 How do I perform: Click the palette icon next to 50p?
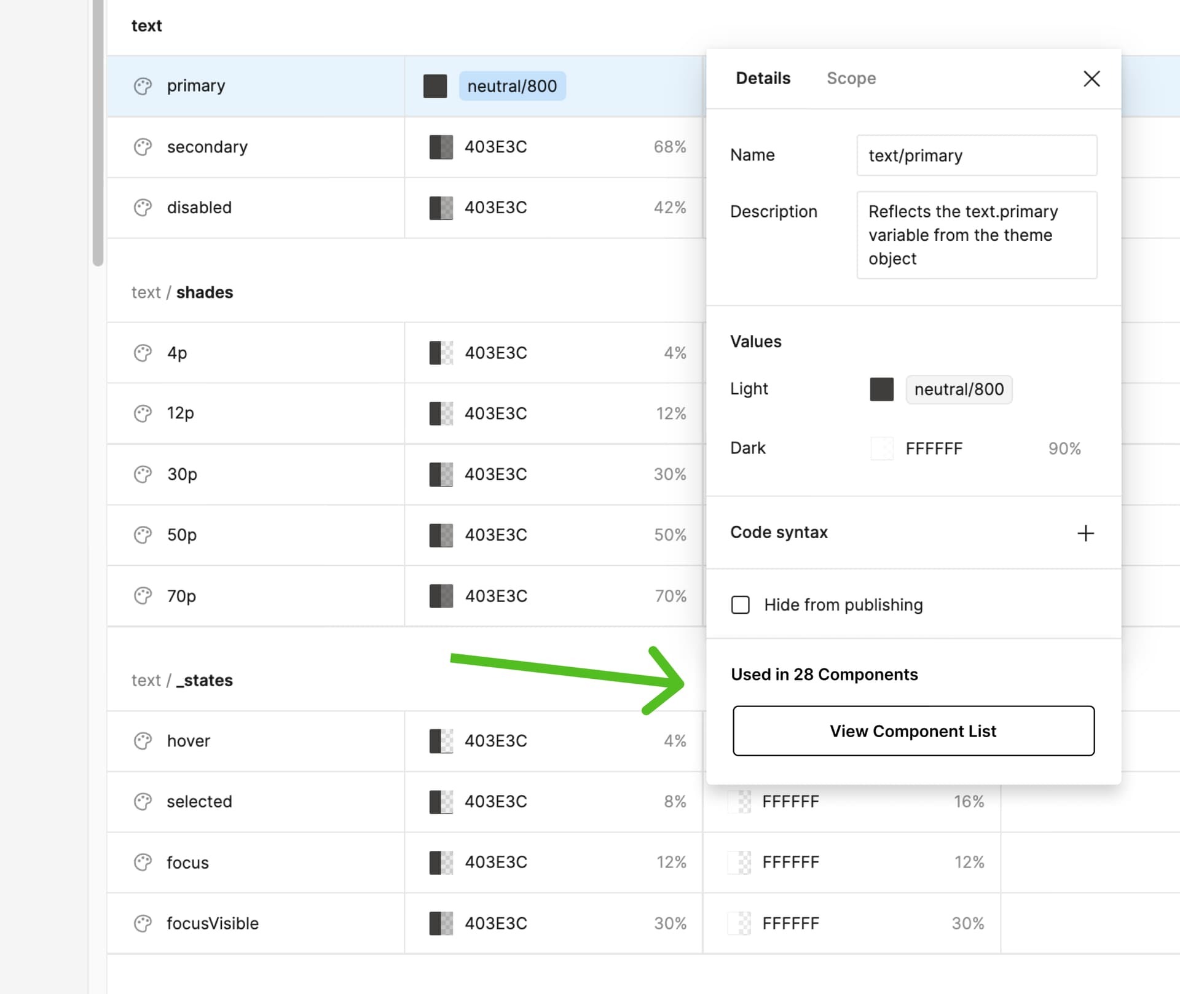click(143, 534)
